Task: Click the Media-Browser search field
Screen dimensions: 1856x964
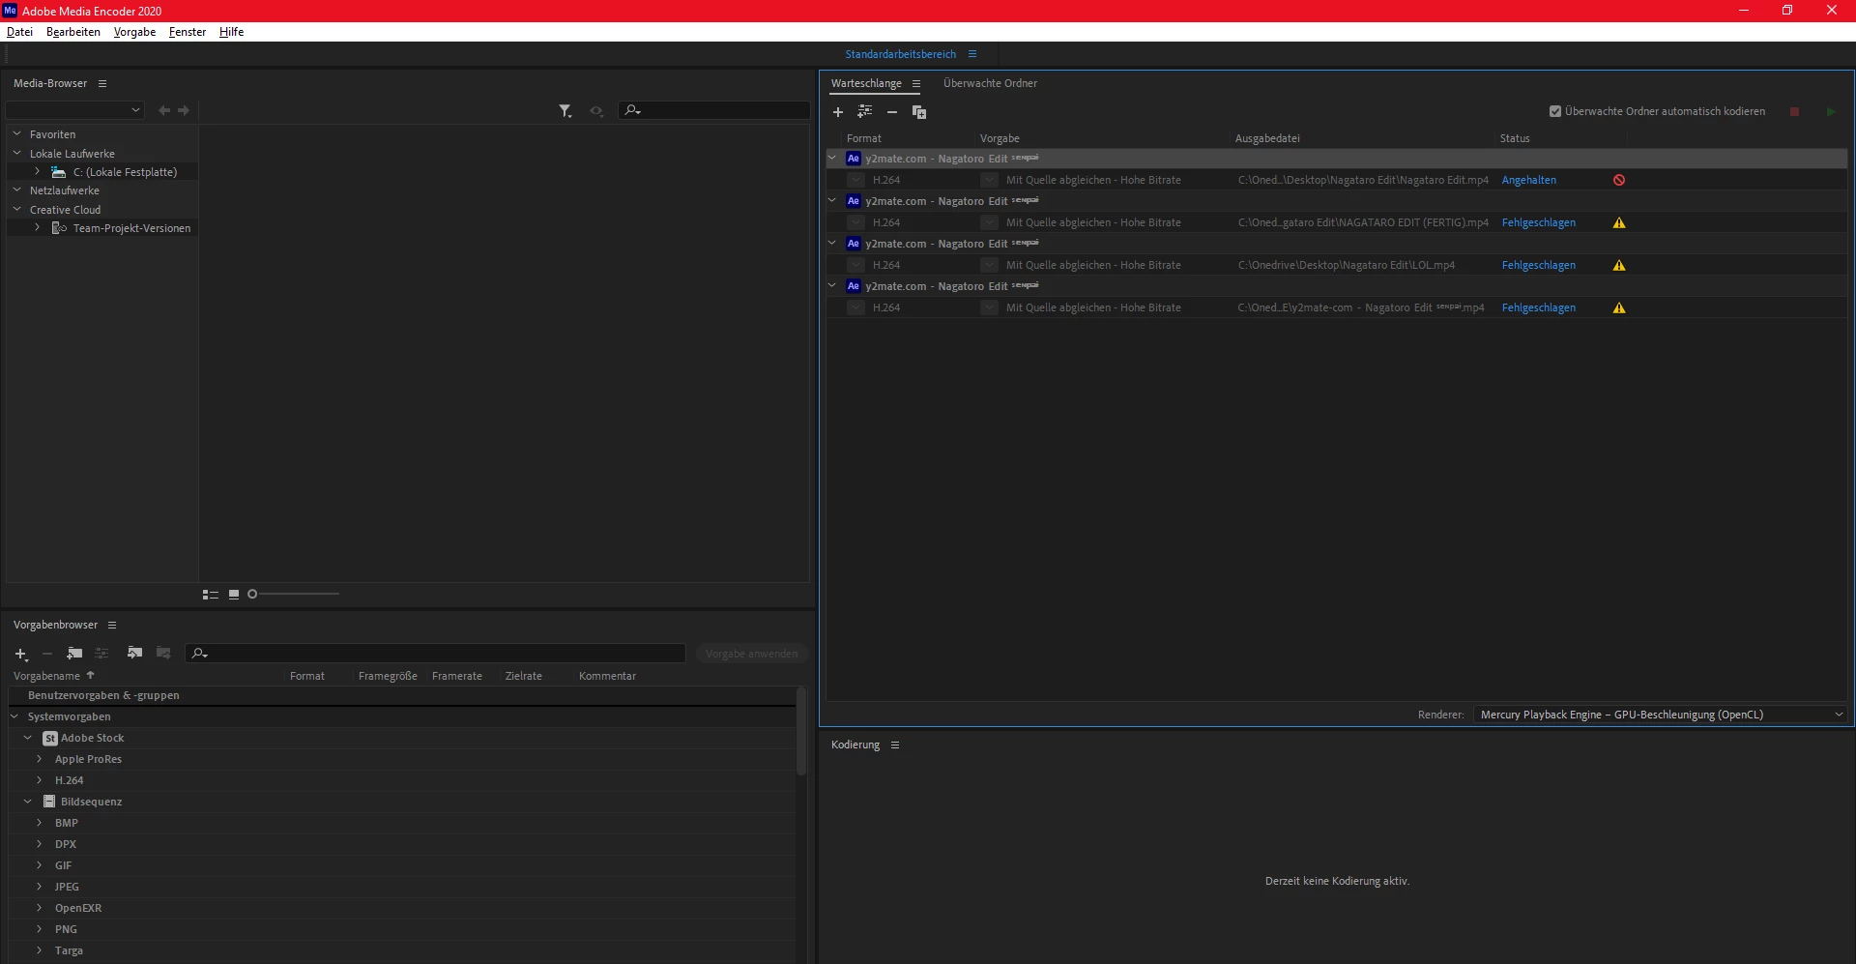Action: coord(713,110)
